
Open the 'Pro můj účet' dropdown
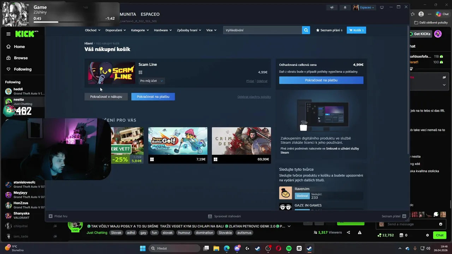tap(151, 81)
